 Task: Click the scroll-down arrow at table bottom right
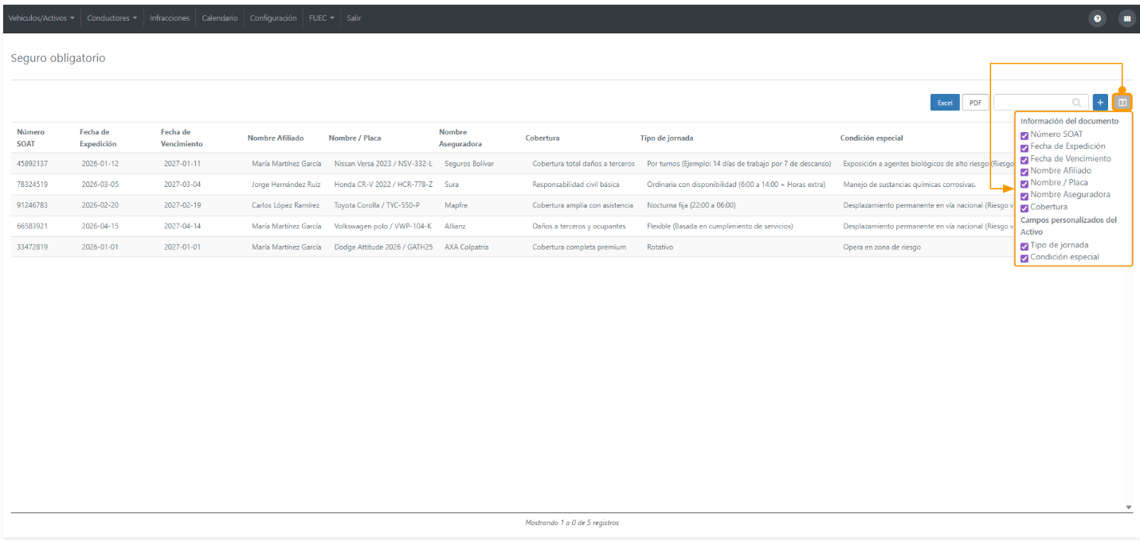(1128, 507)
